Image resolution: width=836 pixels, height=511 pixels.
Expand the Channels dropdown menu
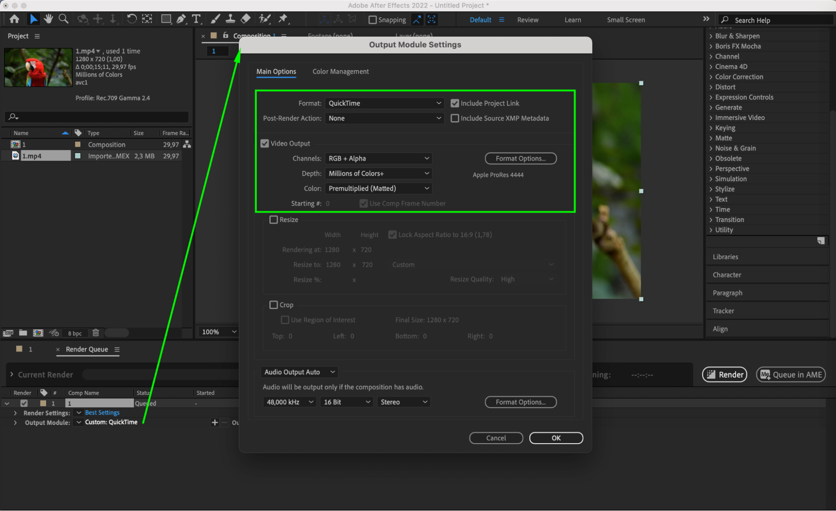pos(378,158)
